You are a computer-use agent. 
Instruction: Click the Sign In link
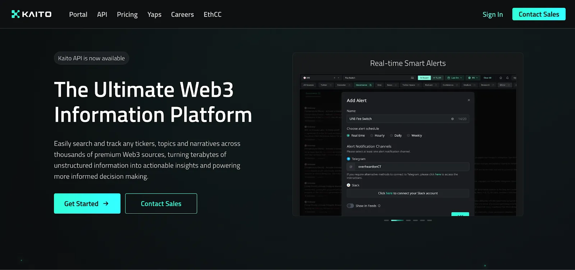click(493, 14)
